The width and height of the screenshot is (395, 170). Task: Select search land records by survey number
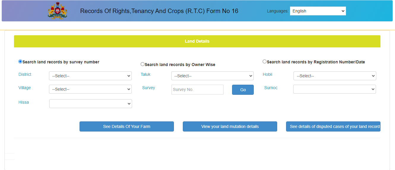click(20, 62)
